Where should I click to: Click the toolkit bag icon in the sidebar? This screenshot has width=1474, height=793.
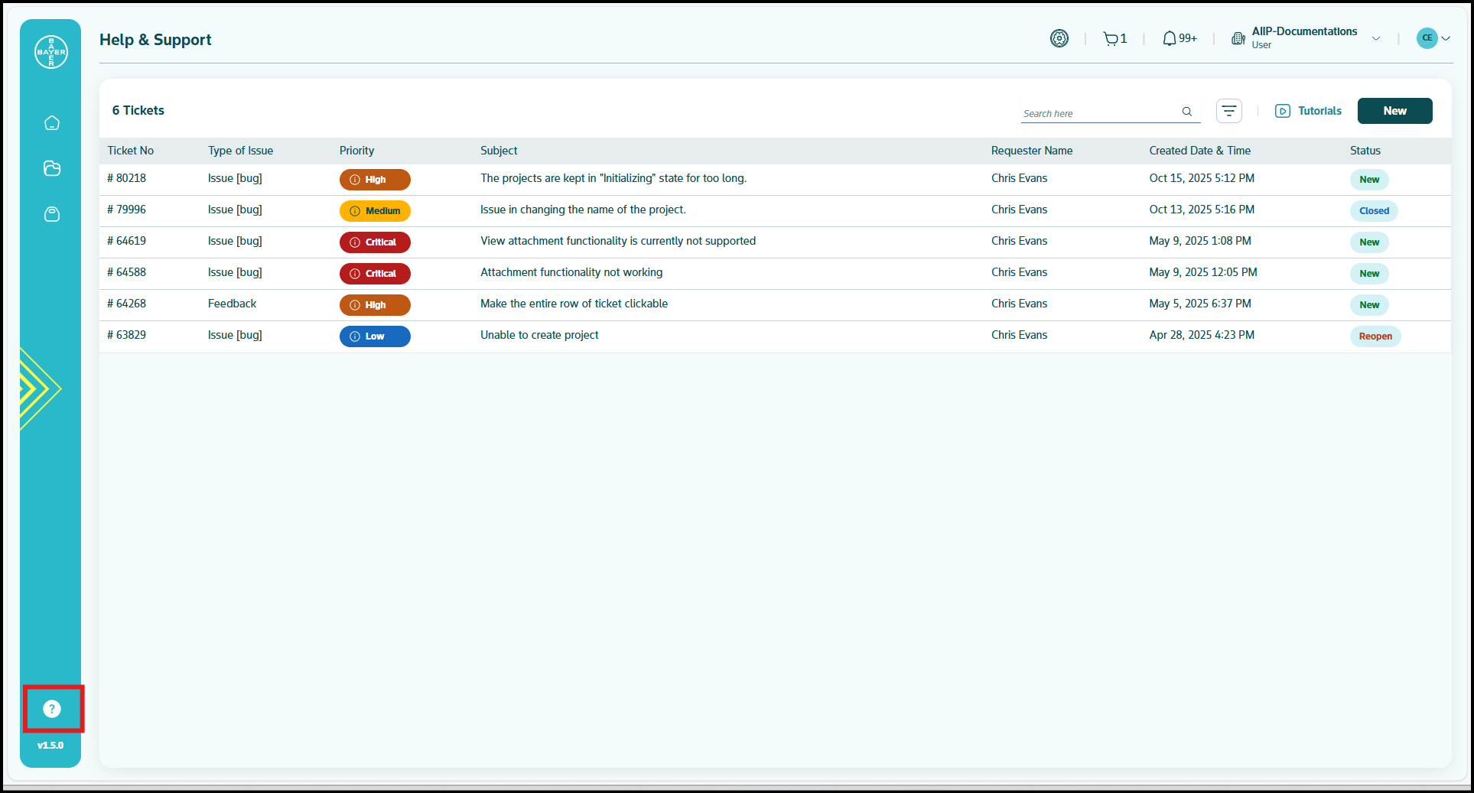coord(51,214)
